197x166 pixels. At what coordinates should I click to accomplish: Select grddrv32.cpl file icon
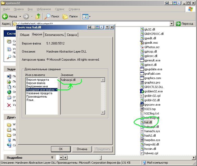[142, 95]
